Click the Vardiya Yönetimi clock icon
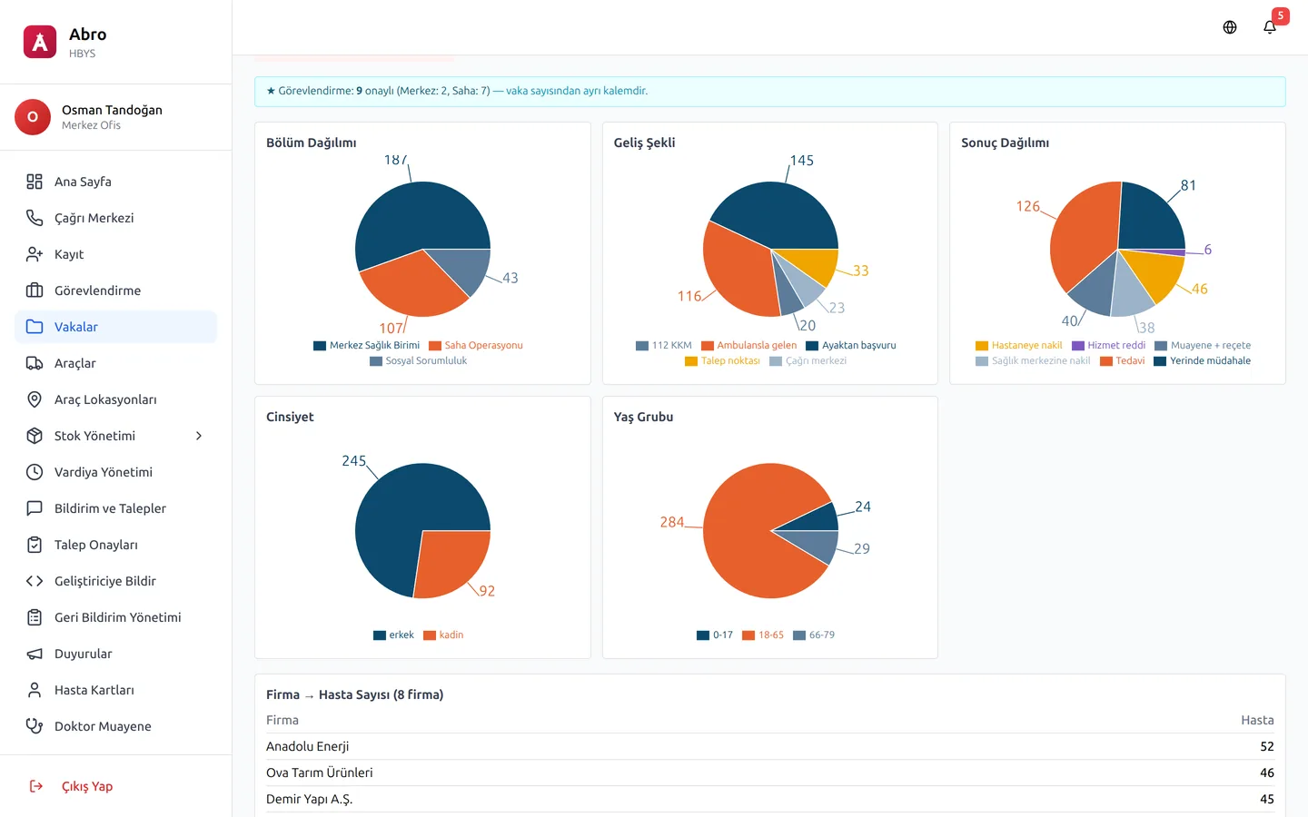 point(35,472)
